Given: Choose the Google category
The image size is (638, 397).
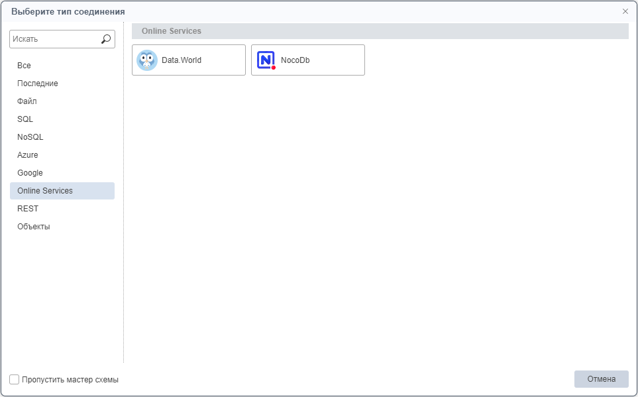Looking at the screenshot, I should coord(30,173).
